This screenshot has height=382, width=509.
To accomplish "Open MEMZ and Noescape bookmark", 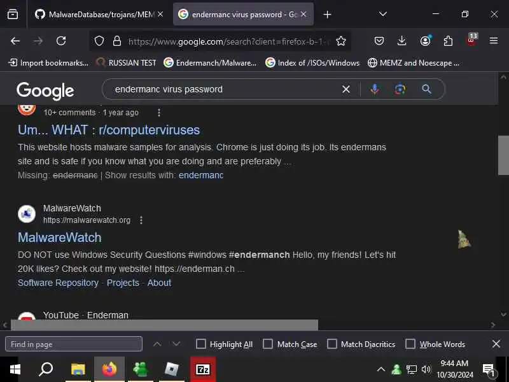I will pyautogui.click(x=414, y=62).
